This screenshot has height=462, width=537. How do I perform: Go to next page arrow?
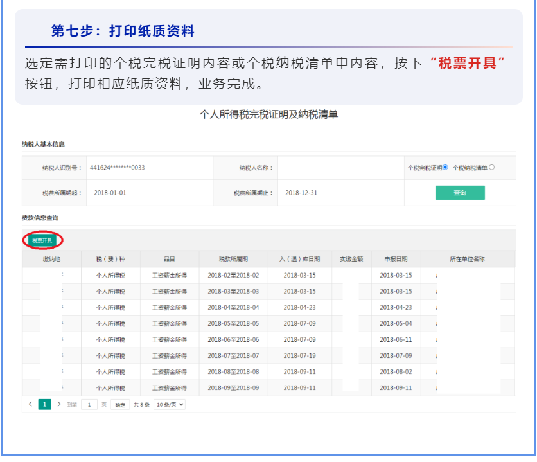tap(59, 404)
